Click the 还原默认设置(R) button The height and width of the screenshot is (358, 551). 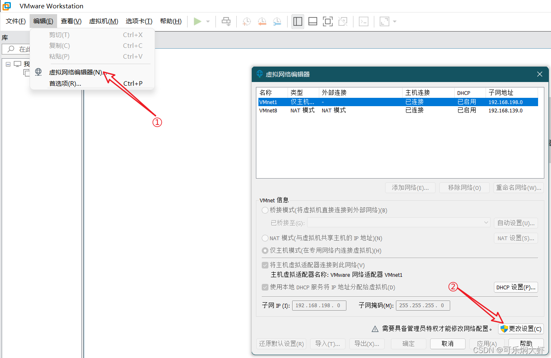pos(281,344)
